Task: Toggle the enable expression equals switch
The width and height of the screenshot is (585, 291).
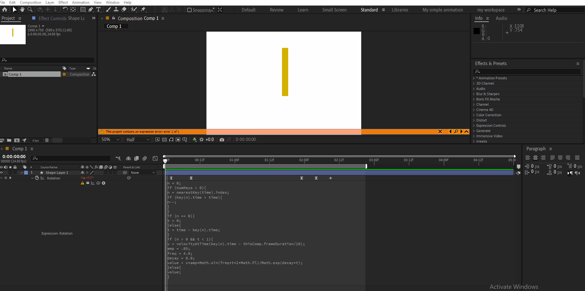Action: click(88, 183)
